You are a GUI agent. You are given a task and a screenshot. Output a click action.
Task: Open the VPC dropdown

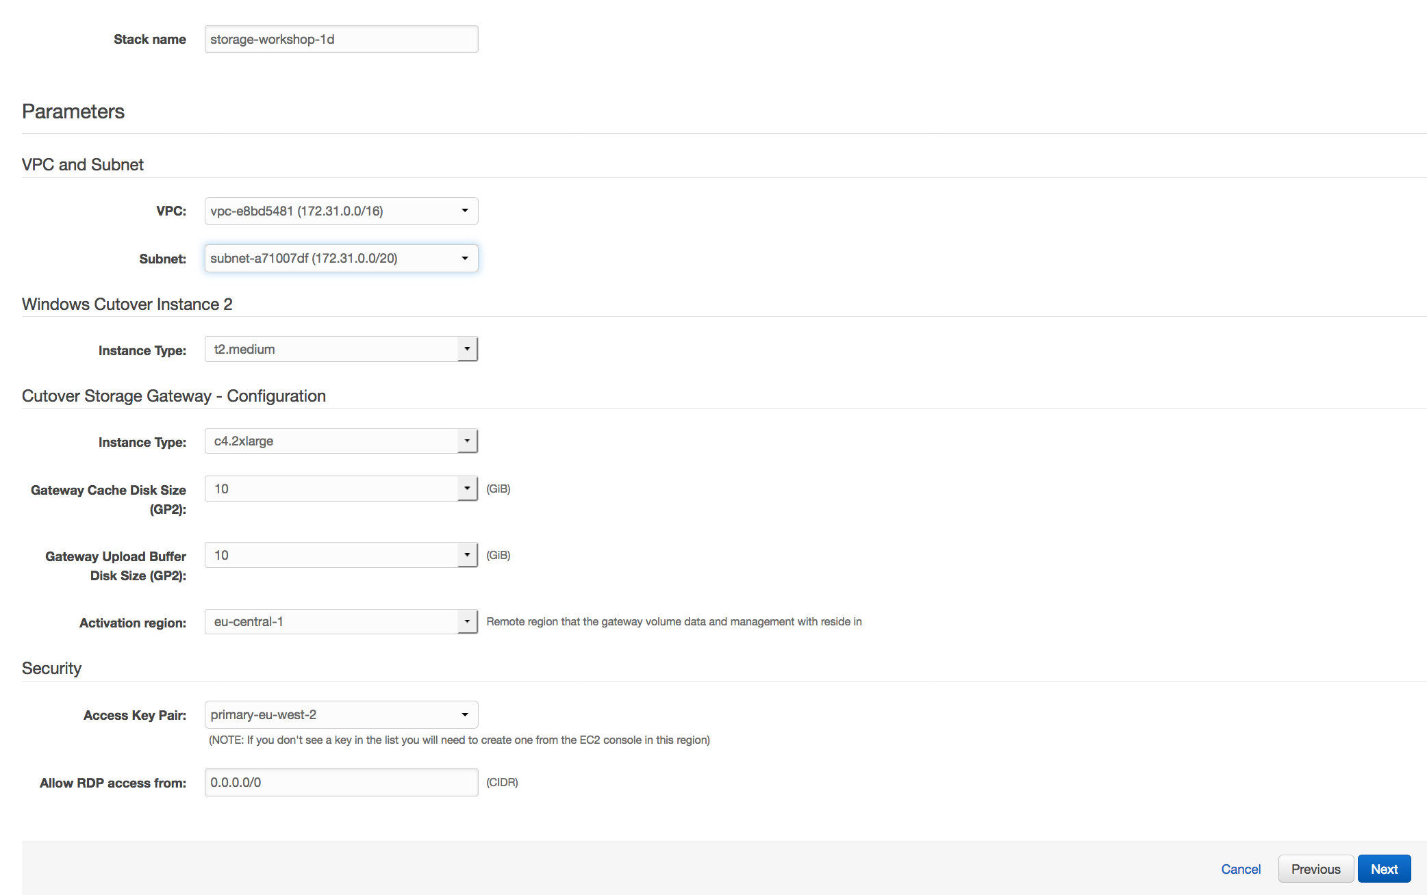coord(341,211)
